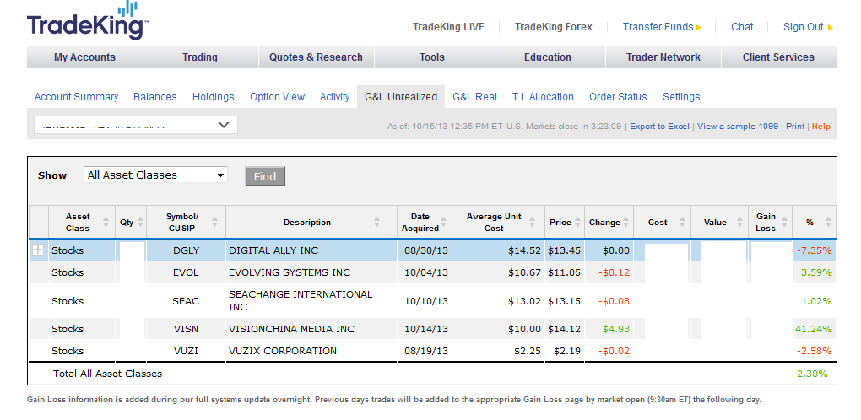Sort by Value column arrows
861x420 pixels.
[x=739, y=222]
